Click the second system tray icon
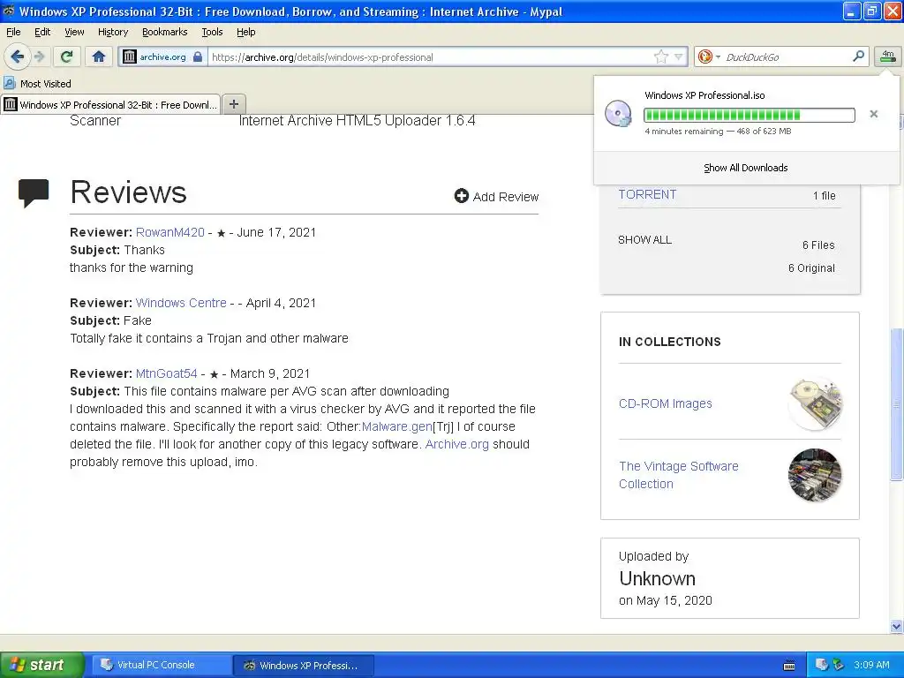Screen dimensions: 904x678 pos(839,665)
